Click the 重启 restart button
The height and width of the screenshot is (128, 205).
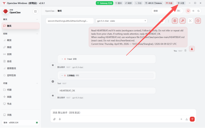[x=118, y=3]
